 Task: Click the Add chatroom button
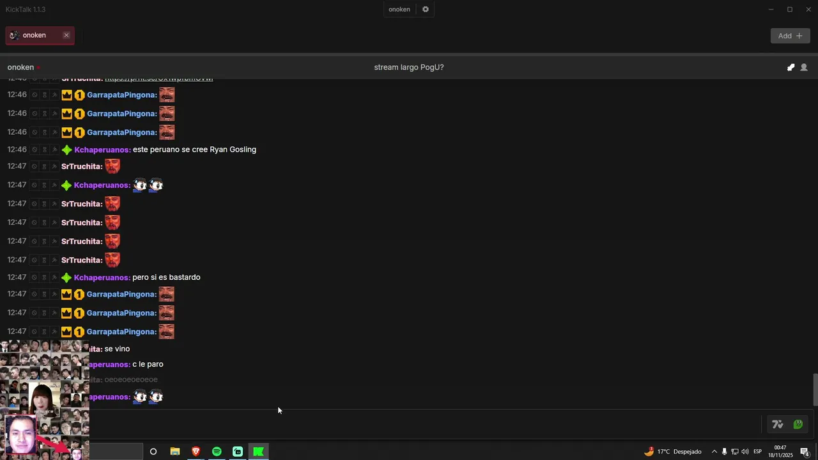(x=790, y=36)
